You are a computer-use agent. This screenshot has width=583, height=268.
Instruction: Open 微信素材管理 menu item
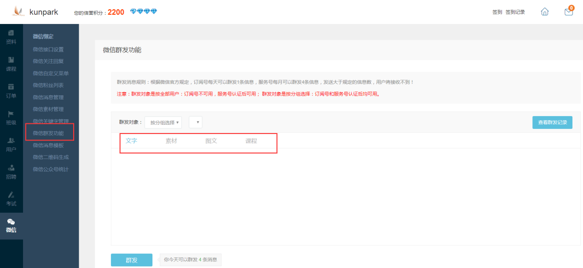pyautogui.click(x=48, y=109)
